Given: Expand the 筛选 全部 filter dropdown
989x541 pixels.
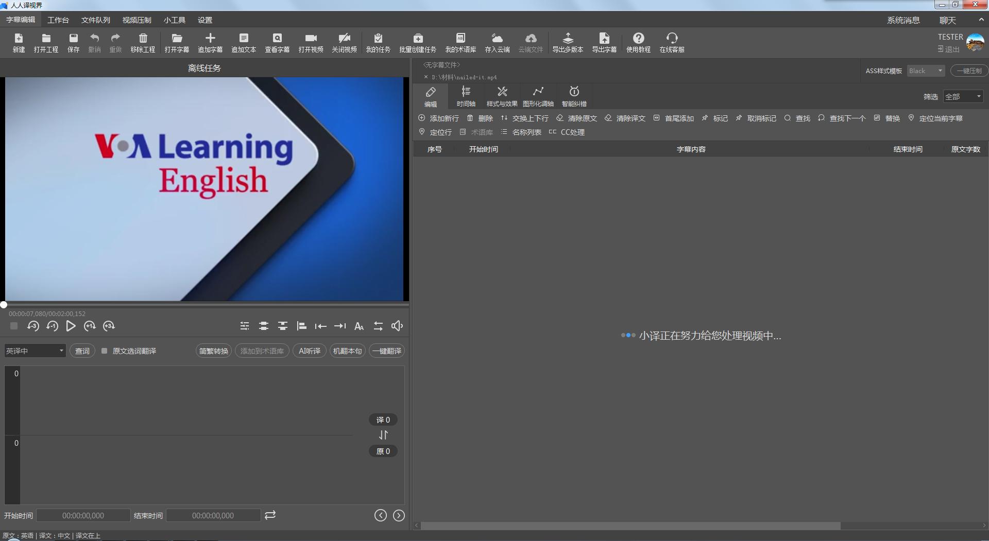Looking at the screenshot, I should 963,97.
